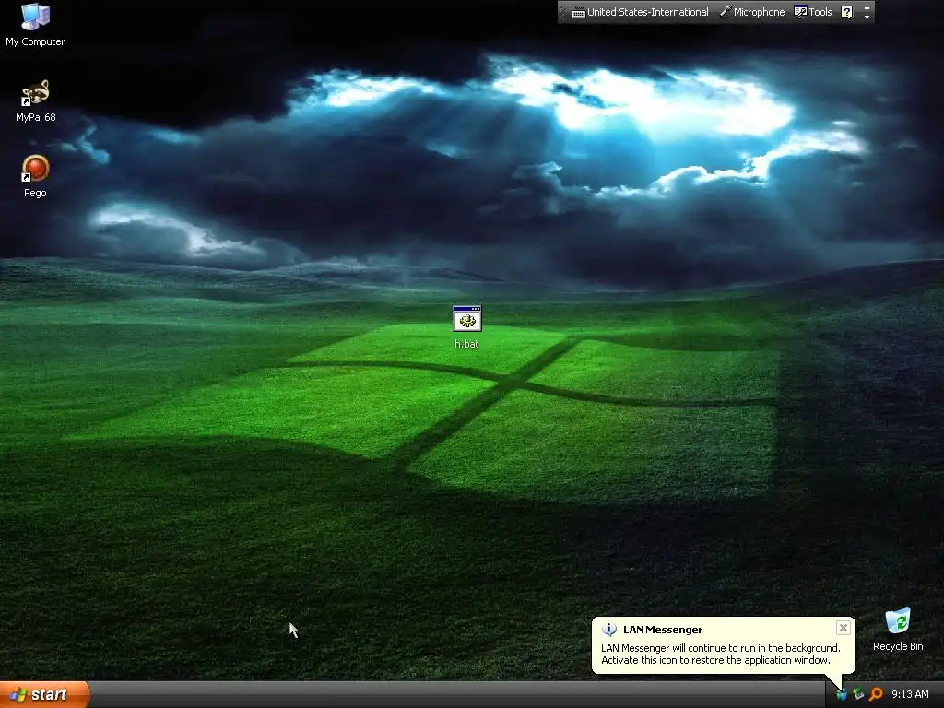Close the LAN Messenger balloon notification
Image resolution: width=944 pixels, height=708 pixels.
pos(843,628)
